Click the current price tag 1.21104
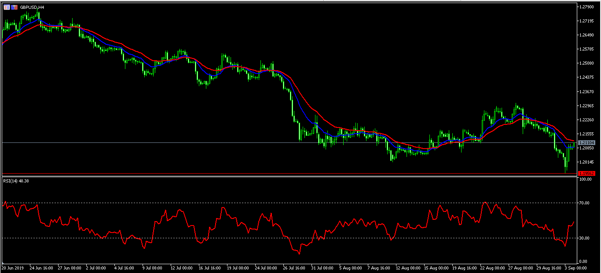Viewport: 601px width, 273px height. coord(586,143)
